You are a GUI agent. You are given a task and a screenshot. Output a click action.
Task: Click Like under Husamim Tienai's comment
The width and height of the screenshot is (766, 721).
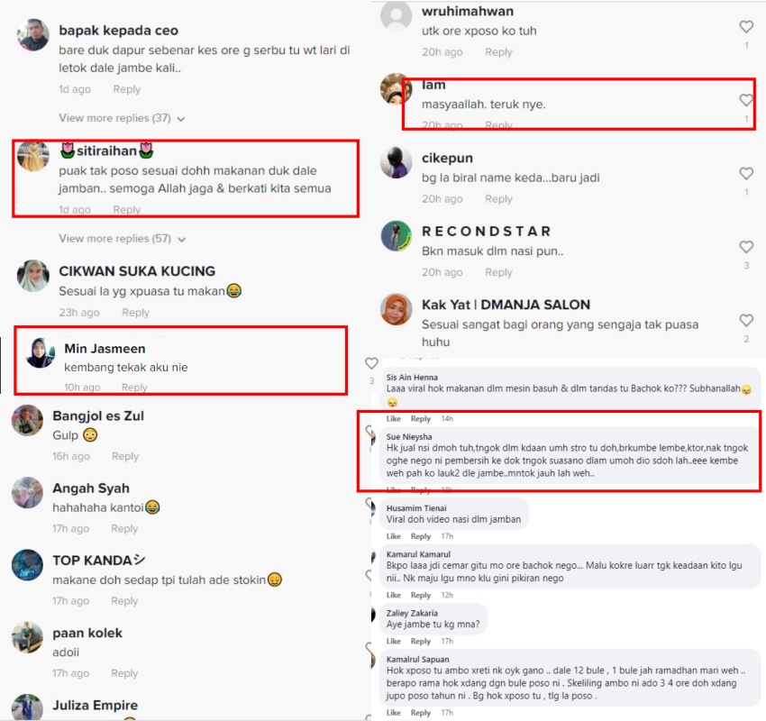point(393,536)
